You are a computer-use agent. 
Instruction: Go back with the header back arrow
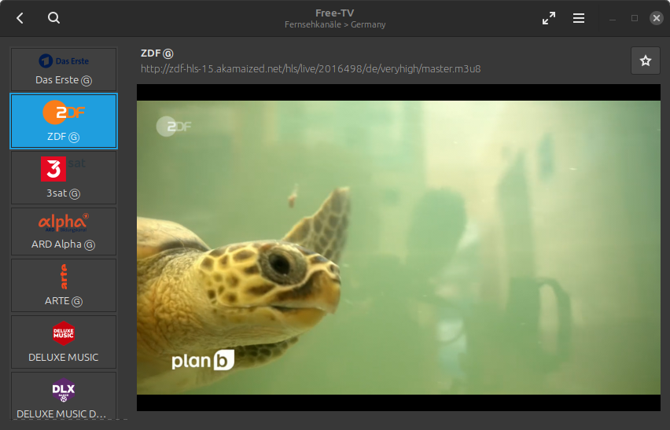tap(20, 18)
